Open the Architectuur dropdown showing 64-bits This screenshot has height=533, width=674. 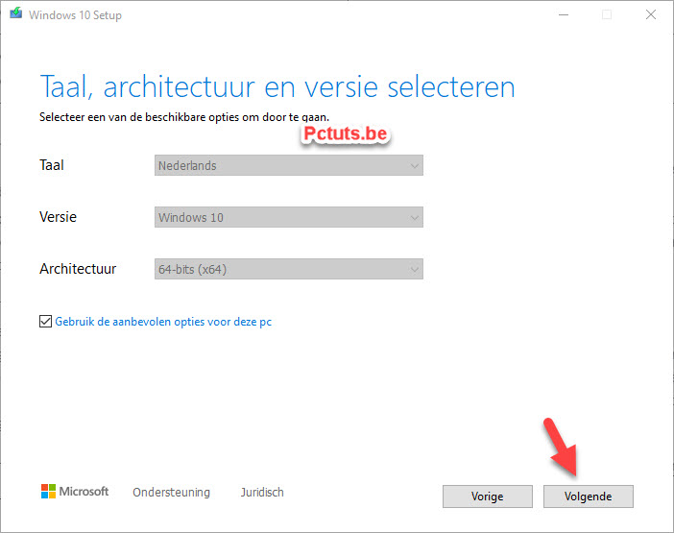click(289, 269)
